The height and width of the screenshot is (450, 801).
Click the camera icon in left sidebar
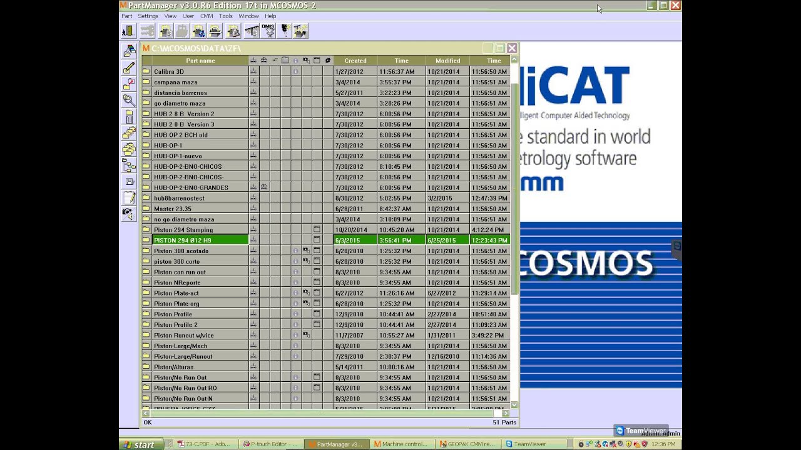point(129,214)
